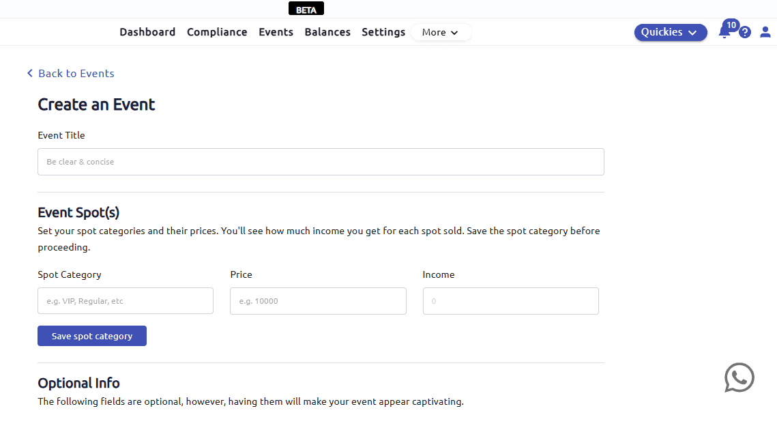Focus the Event Title input field
Image resolution: width=777 pixels, height=428 pixels.
coord(321,162)
